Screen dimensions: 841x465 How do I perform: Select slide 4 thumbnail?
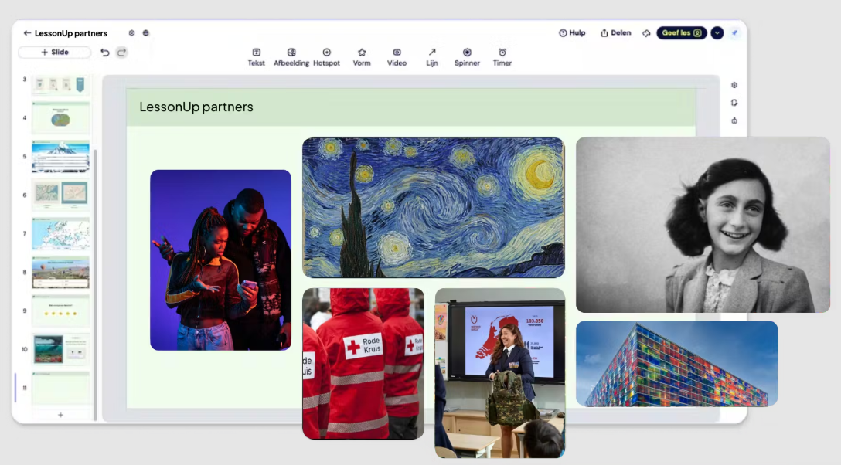tap(60, 118)
